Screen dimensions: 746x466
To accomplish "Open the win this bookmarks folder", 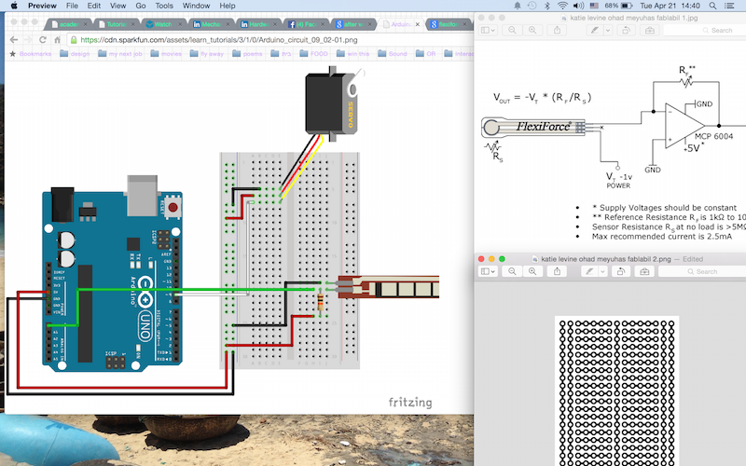I will (x=352, y=54).
